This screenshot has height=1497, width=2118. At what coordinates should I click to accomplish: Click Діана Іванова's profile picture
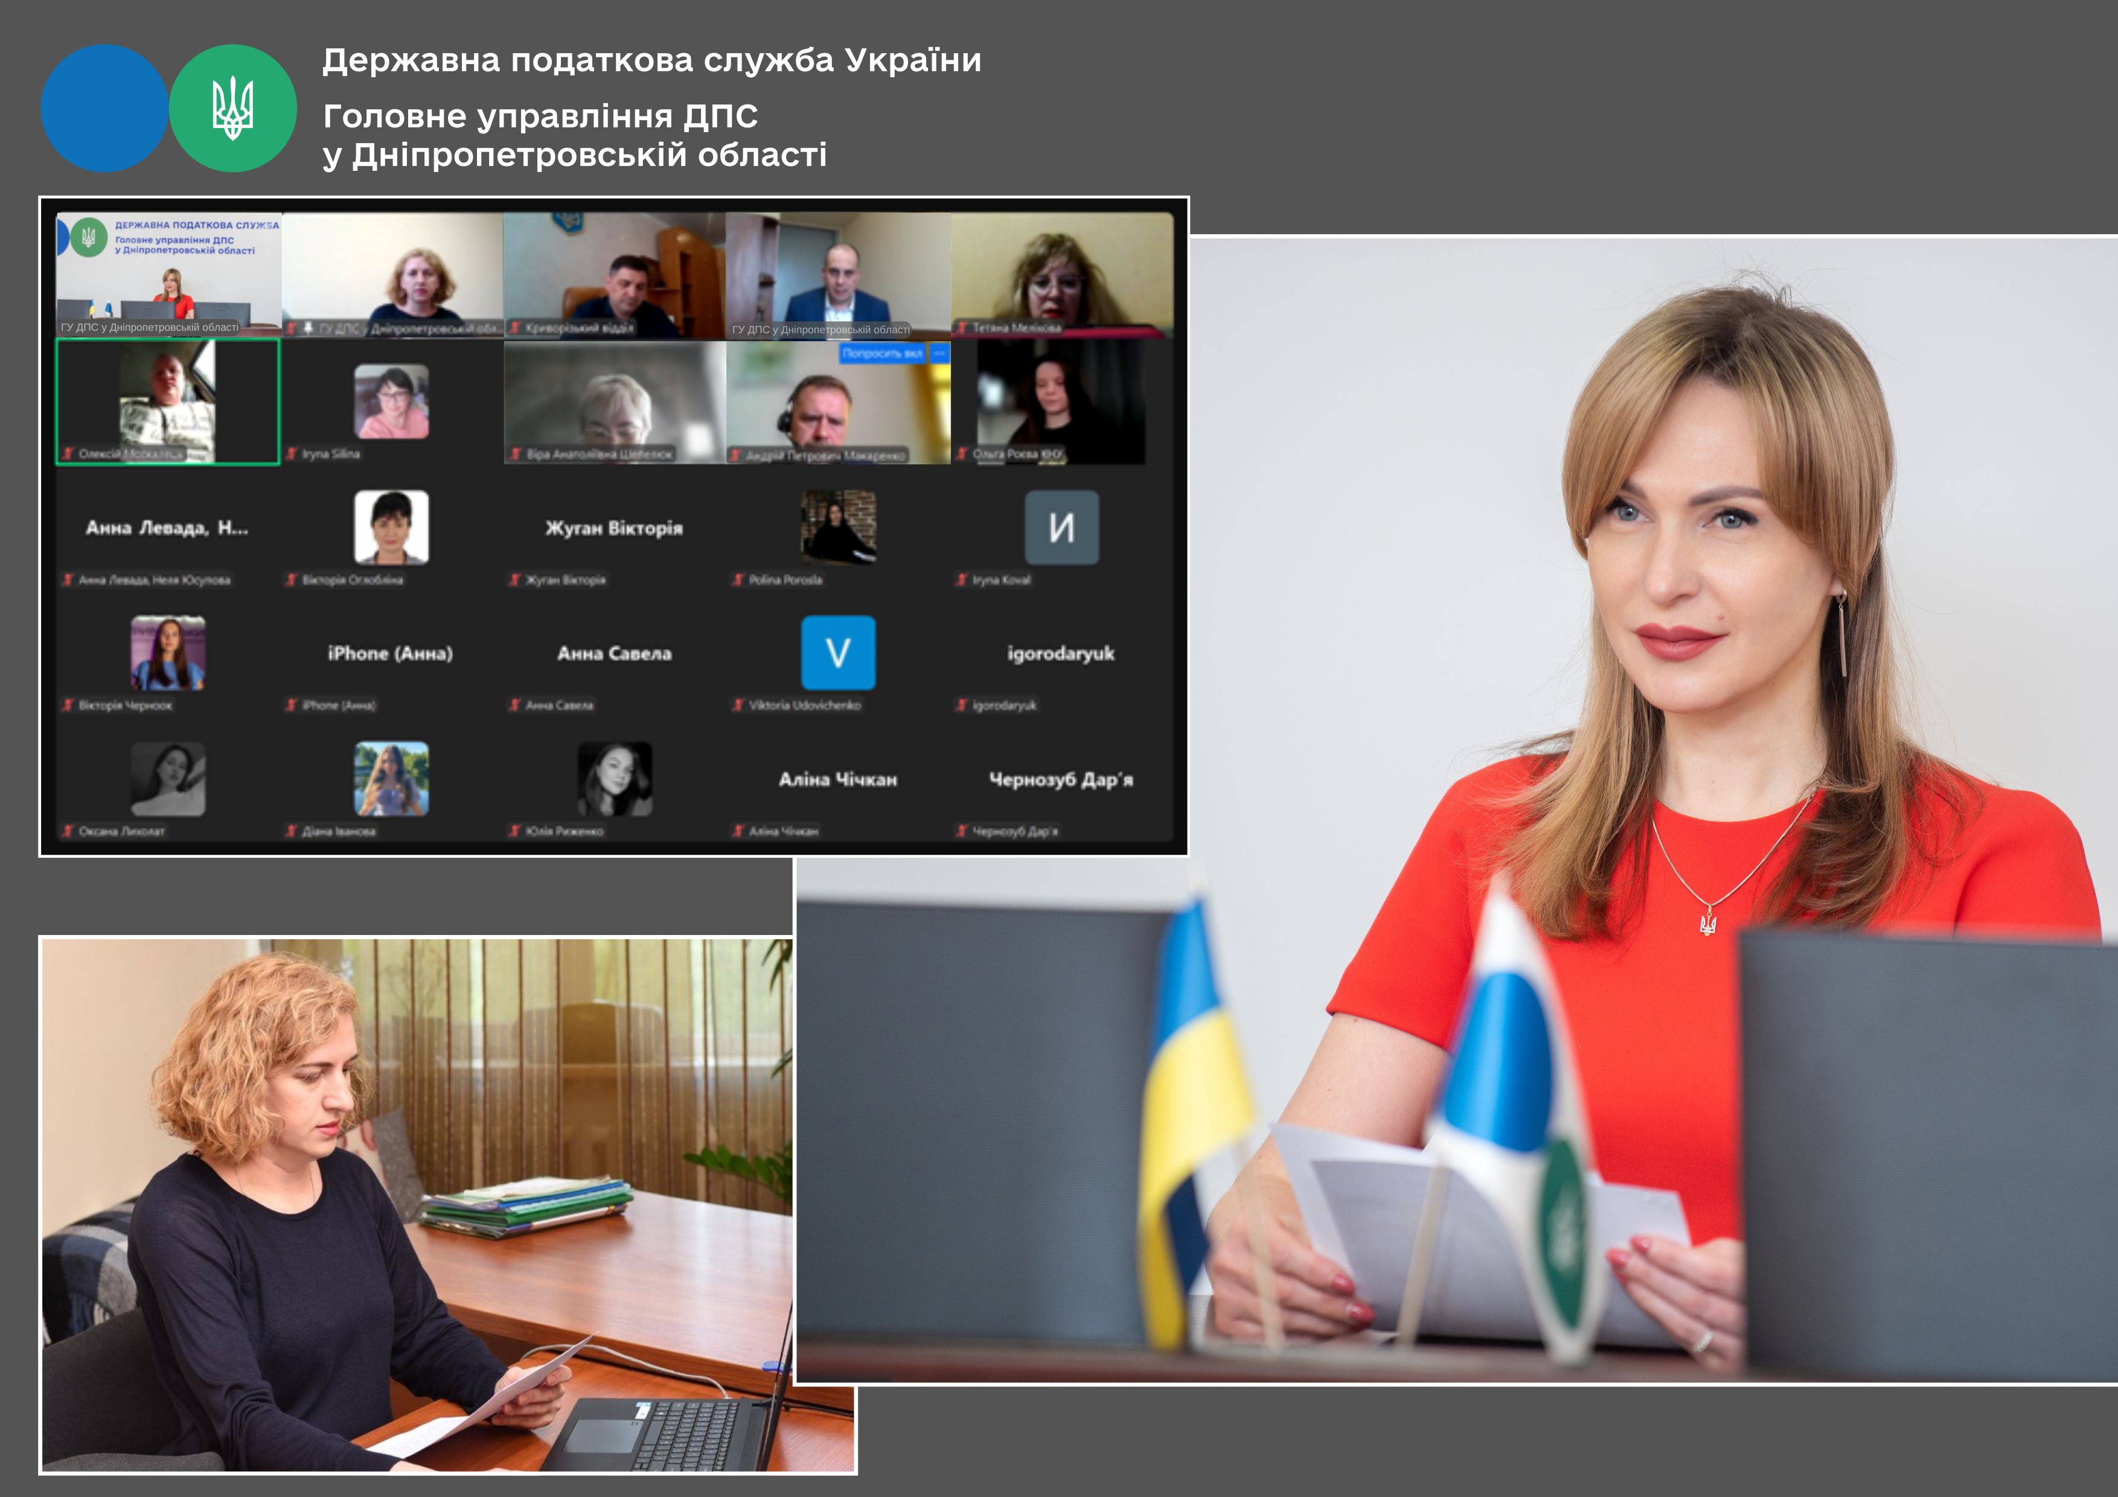click(x=391, y=779)
